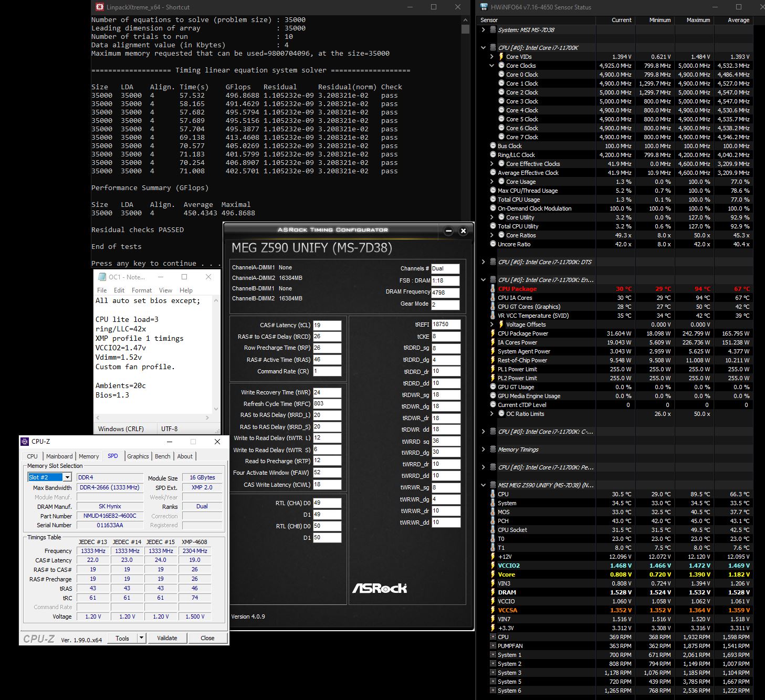This screenshot has width=765, height=700.
Task: Click the MOS temperature thermometer icon
Action: [492, 512]
